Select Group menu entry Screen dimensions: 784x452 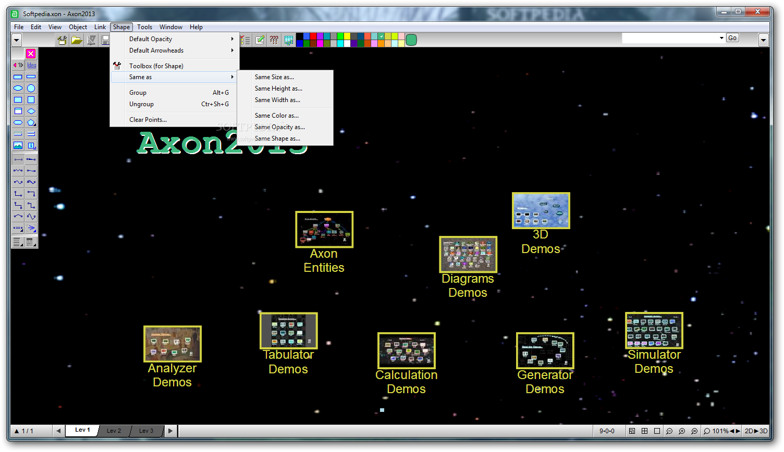point(174,93)
